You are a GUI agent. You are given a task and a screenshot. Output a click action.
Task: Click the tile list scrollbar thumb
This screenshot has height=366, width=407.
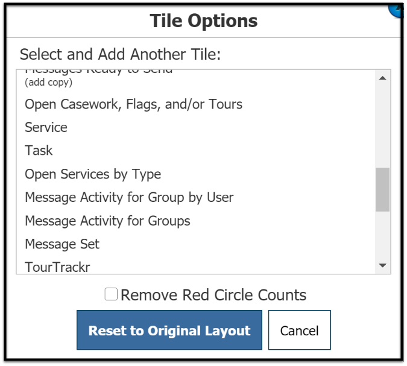coord(382,189)
